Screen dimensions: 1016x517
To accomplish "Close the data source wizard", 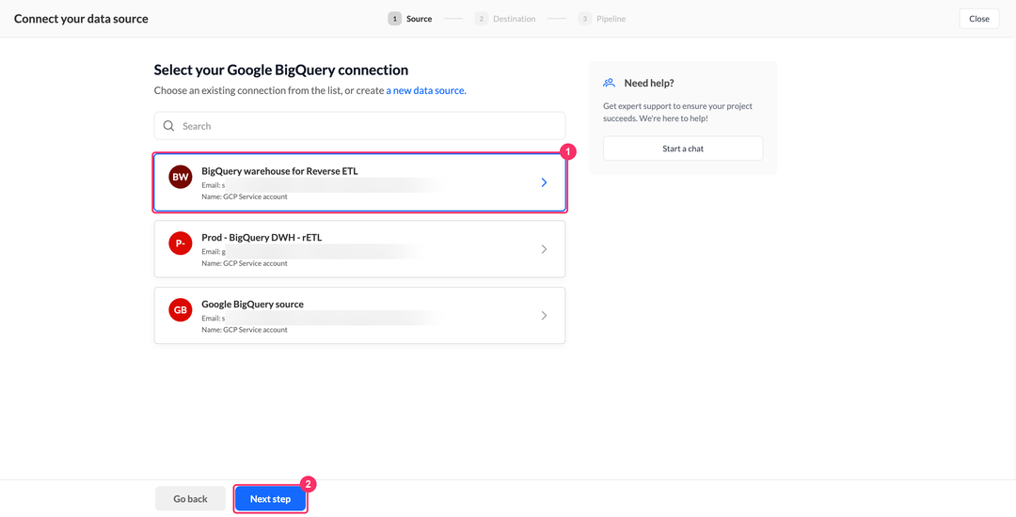I will click(979, 19).
